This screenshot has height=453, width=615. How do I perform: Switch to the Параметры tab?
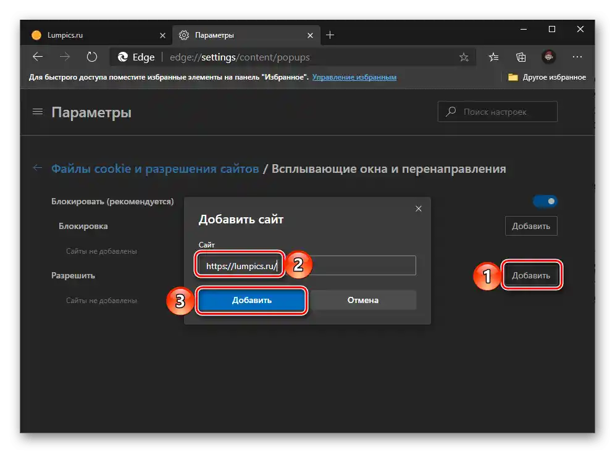pos(246,35)
